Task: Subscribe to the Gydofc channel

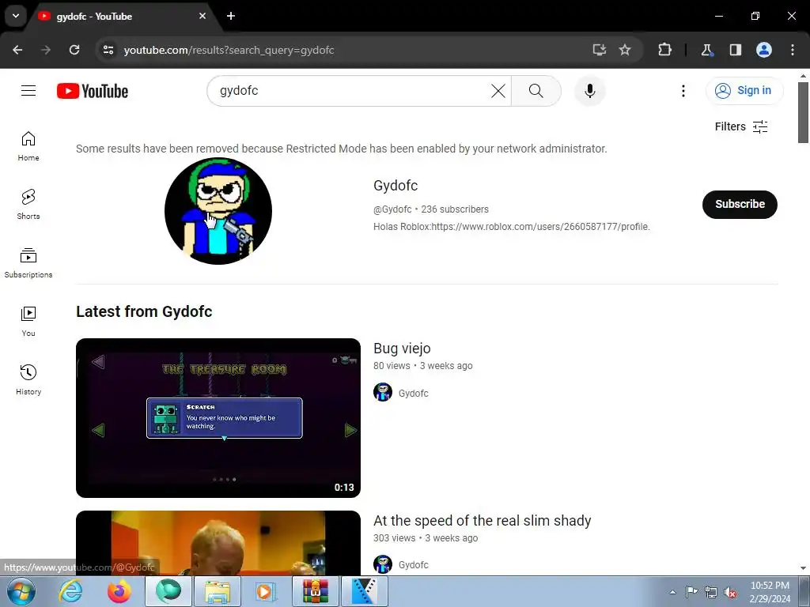Action: pos(740,205)
